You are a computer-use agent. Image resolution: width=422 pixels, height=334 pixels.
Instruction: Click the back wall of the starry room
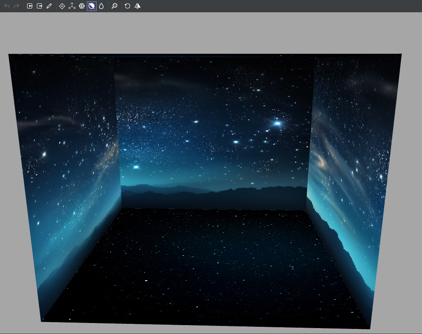pyautogui.click(x=214, y=133)
